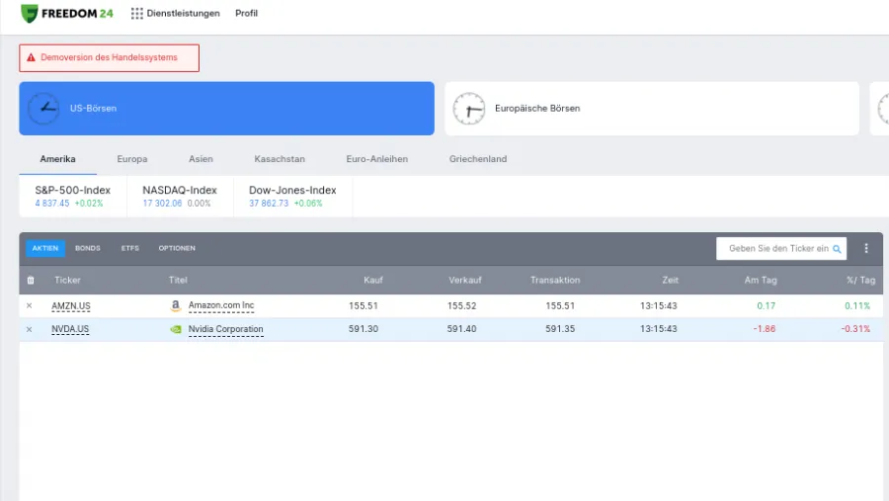Click the search magnifier icon
Viewport: 889px width, 501px height.
click(x=837, y=249)
